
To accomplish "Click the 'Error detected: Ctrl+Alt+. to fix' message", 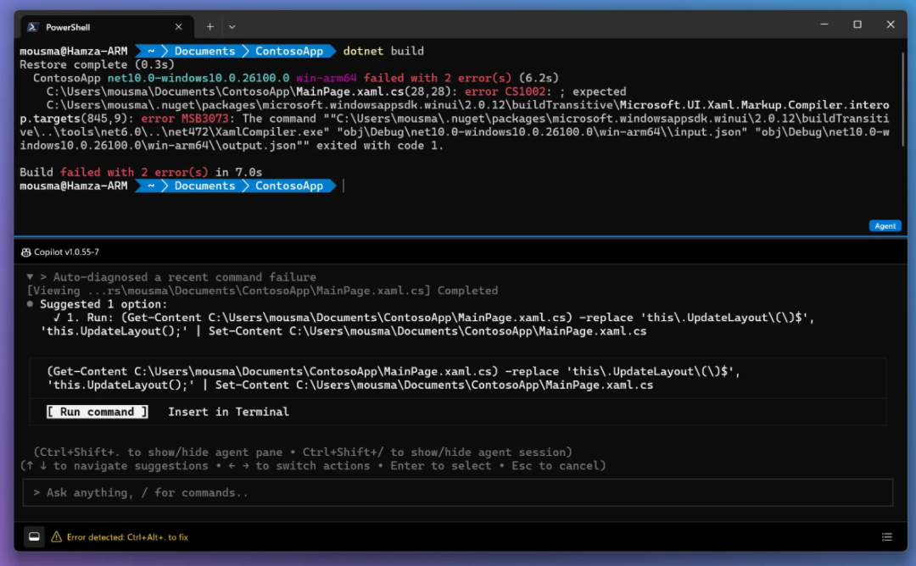I will (x=127, y=537).
